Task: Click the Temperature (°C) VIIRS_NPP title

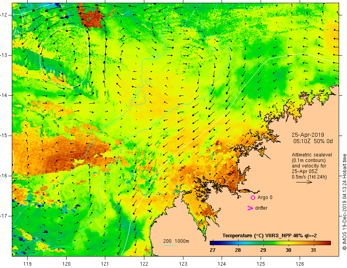Action: tap(270, 236)
